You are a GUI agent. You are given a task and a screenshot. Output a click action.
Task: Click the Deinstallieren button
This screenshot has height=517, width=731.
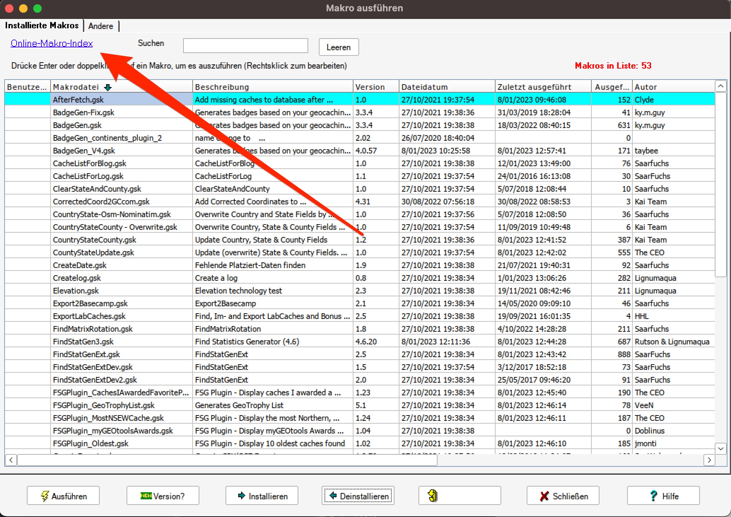[x=358, y=496]
